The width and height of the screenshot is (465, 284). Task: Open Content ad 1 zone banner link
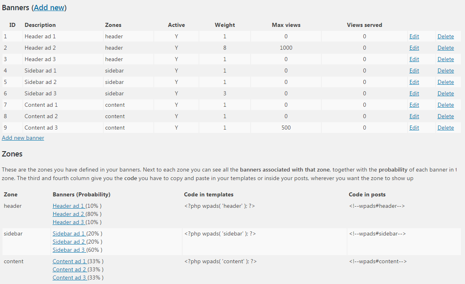(70, 262)
